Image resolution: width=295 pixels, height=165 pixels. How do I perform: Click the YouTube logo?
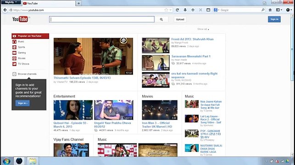click(20, 19)
